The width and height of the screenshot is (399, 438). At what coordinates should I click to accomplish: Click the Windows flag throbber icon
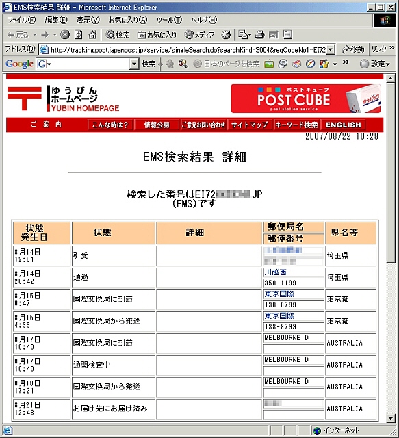pyautogui.click(x=385, y=21)
